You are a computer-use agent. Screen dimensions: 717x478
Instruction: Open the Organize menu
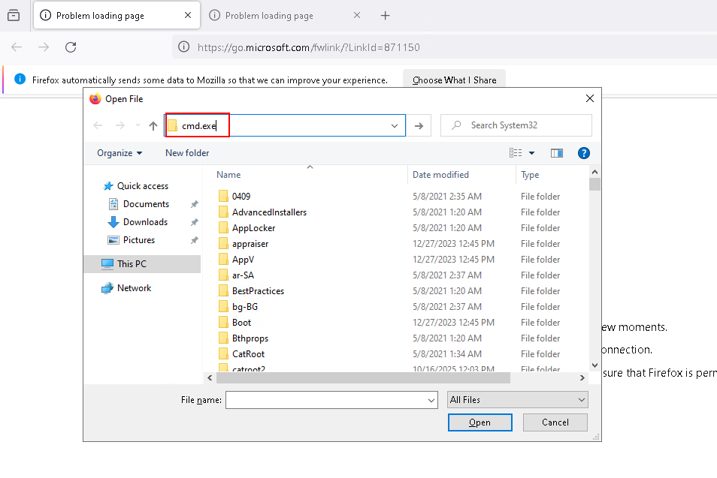coord(120,153)
